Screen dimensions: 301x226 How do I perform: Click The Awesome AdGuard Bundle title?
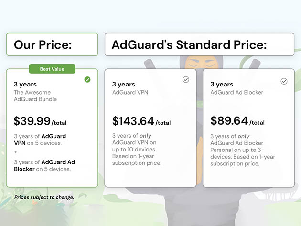click(x=35, y=96)
